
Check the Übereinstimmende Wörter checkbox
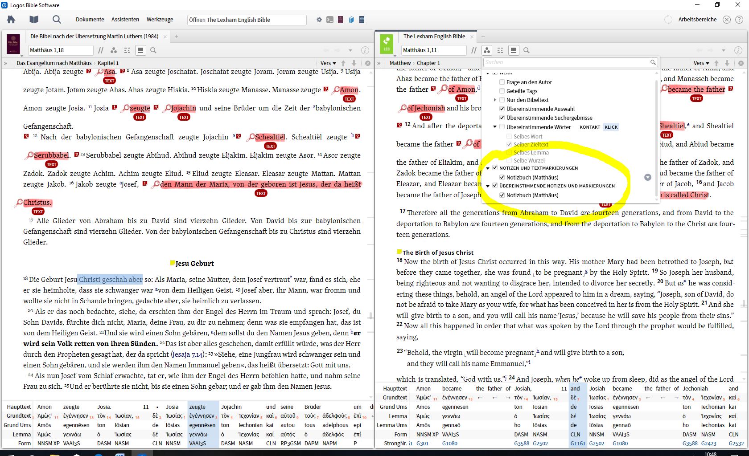click(502, 127)
